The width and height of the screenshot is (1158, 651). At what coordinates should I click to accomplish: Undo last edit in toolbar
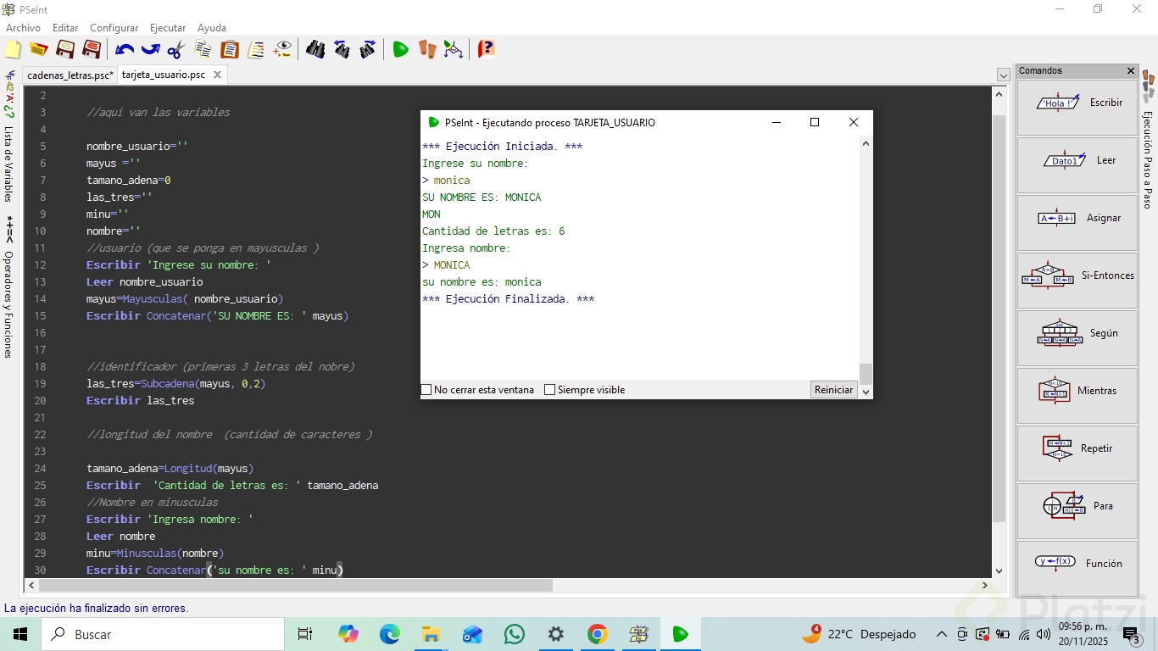pyautogui.click(x=124, y=50)
